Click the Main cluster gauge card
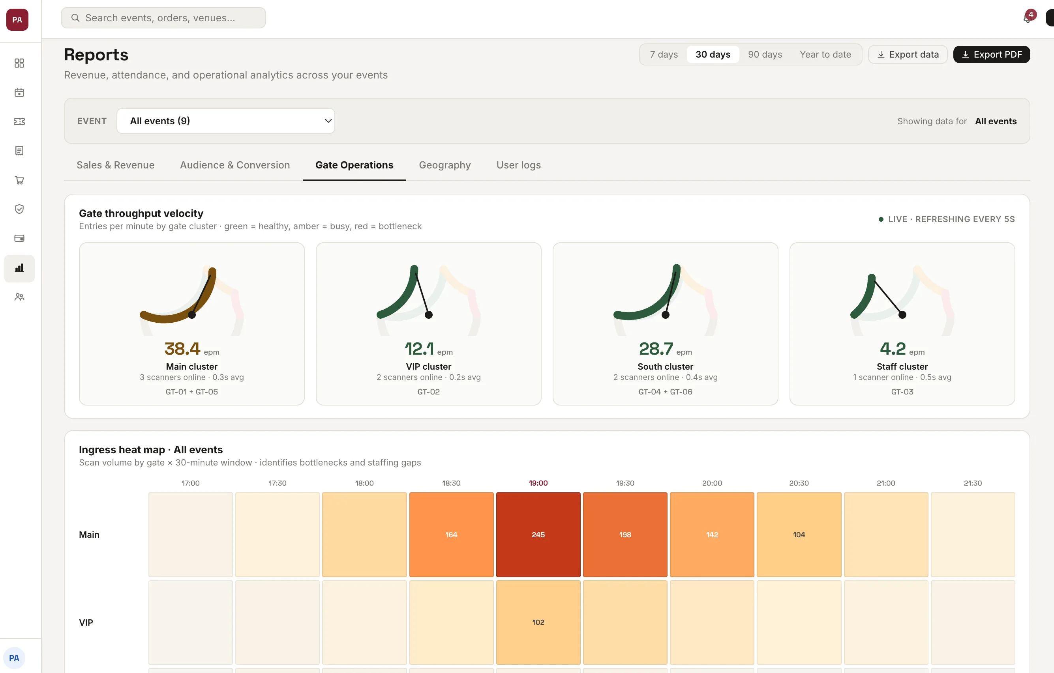The width and height of the screenshot is (1054, 673). (192, 324)
